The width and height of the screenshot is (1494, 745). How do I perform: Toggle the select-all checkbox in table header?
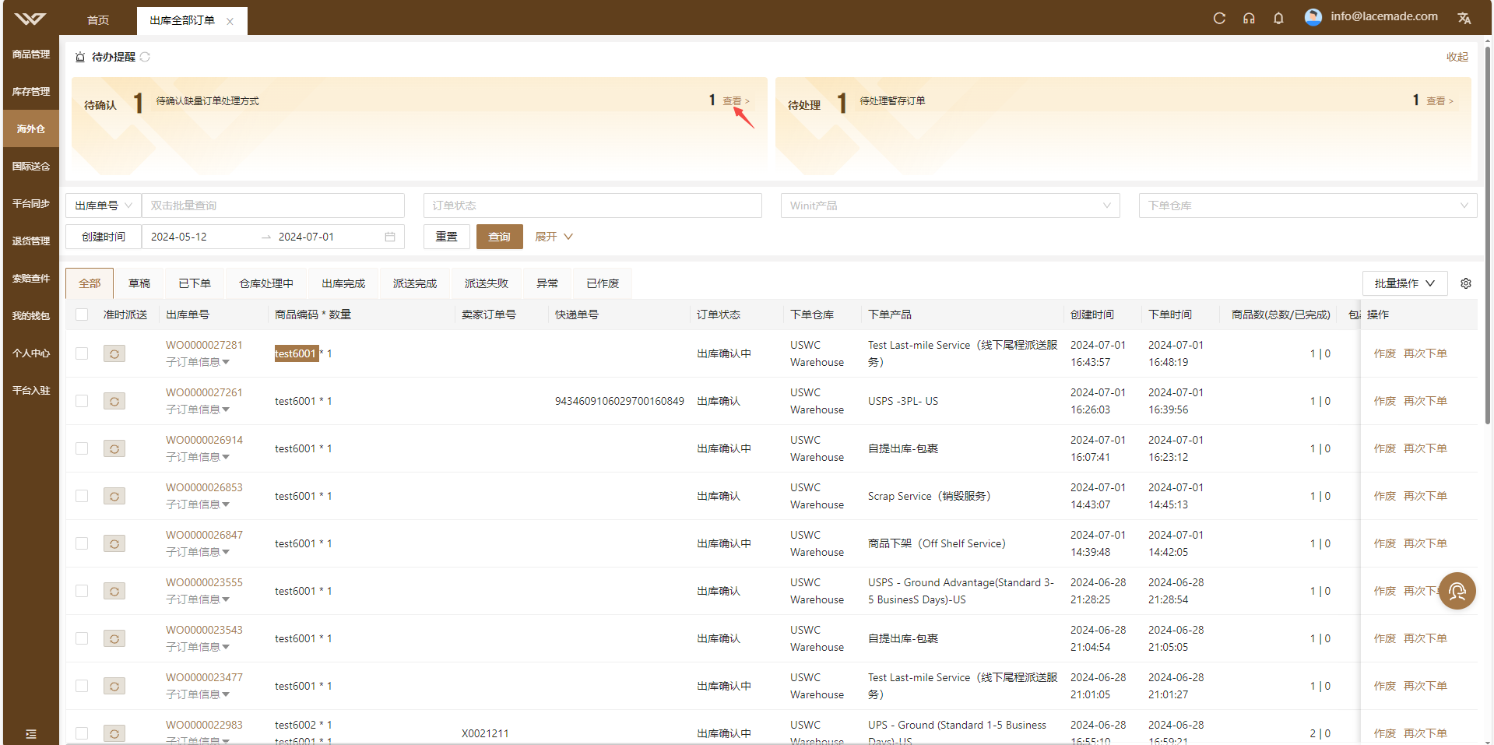[82, 315]
